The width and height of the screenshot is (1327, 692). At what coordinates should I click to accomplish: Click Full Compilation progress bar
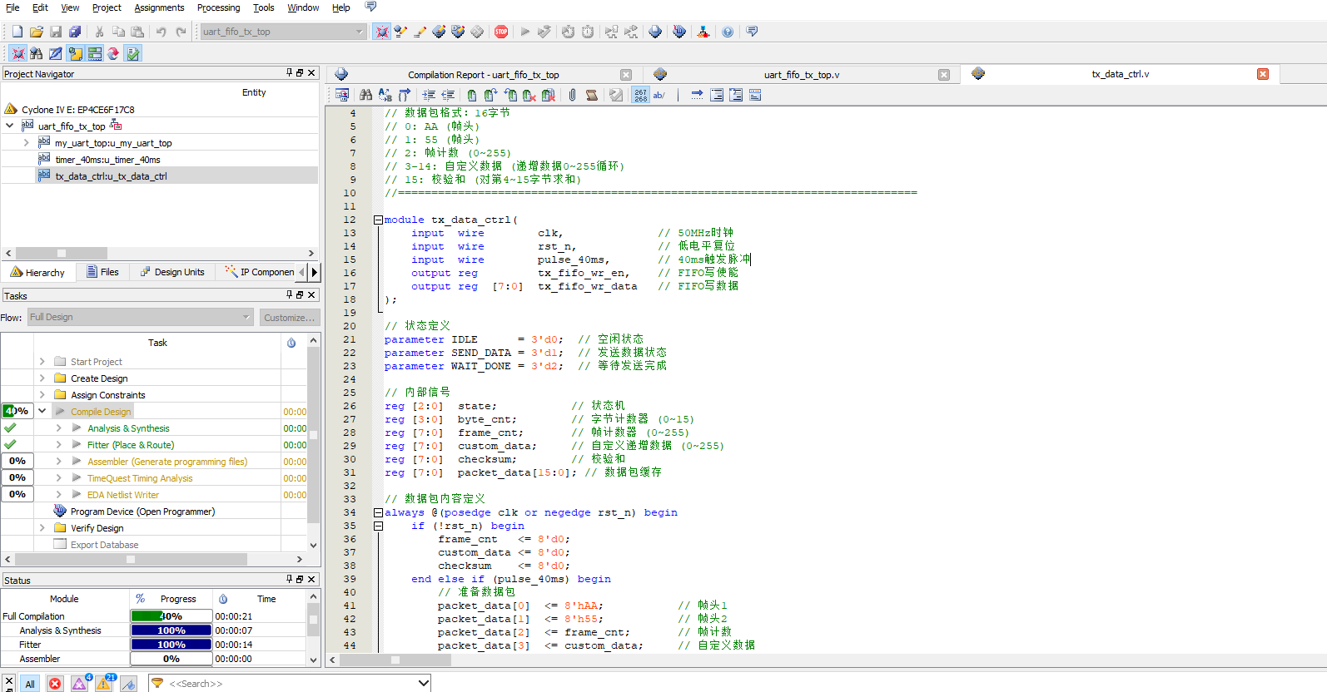coord(171,616)
